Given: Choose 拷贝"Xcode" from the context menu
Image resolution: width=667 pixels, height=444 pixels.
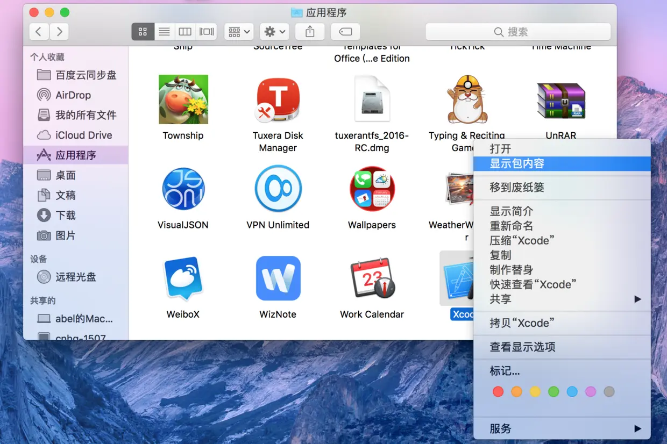Looking at the screenshot, I should tap(562, 323).
